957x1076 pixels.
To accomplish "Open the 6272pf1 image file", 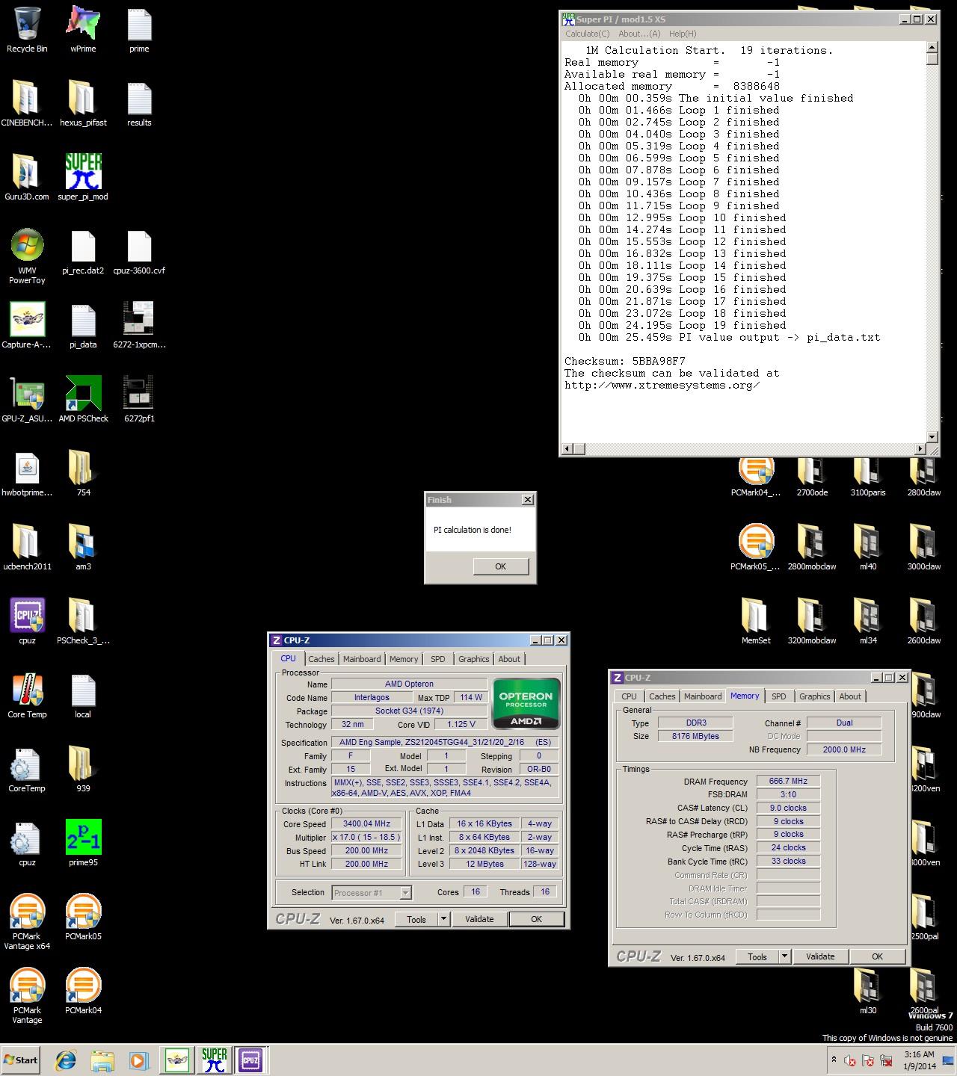I will [x=139, y=400].
